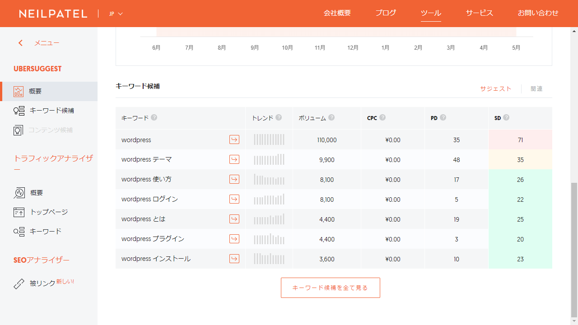The width and height of the screenshot is (578, 325).
Task: Click the 被リンク link icon
Action: [x=19, y=284]
